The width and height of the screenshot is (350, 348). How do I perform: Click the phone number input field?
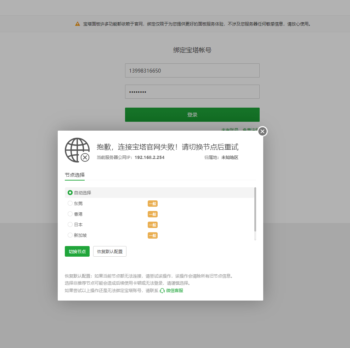(x=192, y=70)
